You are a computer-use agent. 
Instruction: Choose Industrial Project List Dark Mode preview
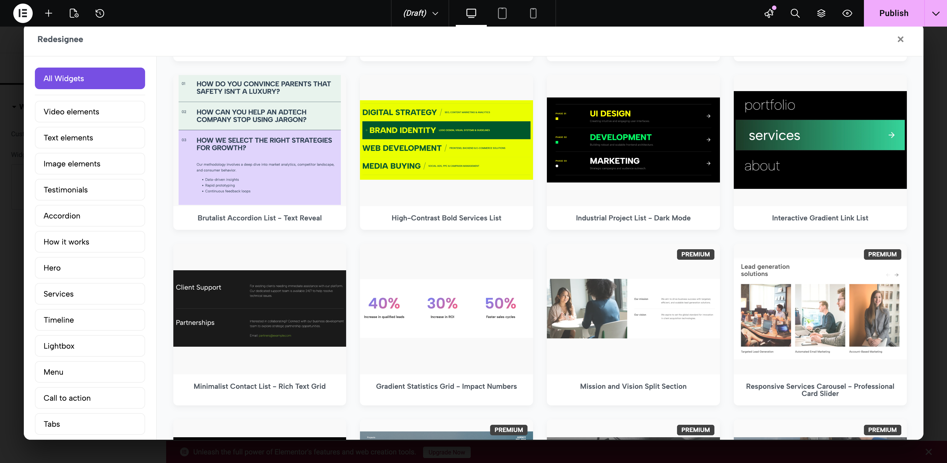pos(633,140)
